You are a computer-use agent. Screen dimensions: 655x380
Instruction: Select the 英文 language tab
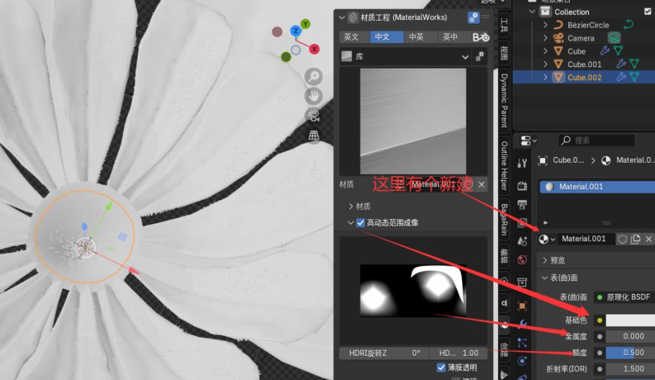click(x=351, y=37)
